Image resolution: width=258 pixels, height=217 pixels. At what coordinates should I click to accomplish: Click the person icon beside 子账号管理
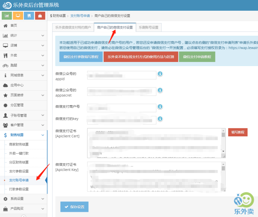click(x=6, y=115)
